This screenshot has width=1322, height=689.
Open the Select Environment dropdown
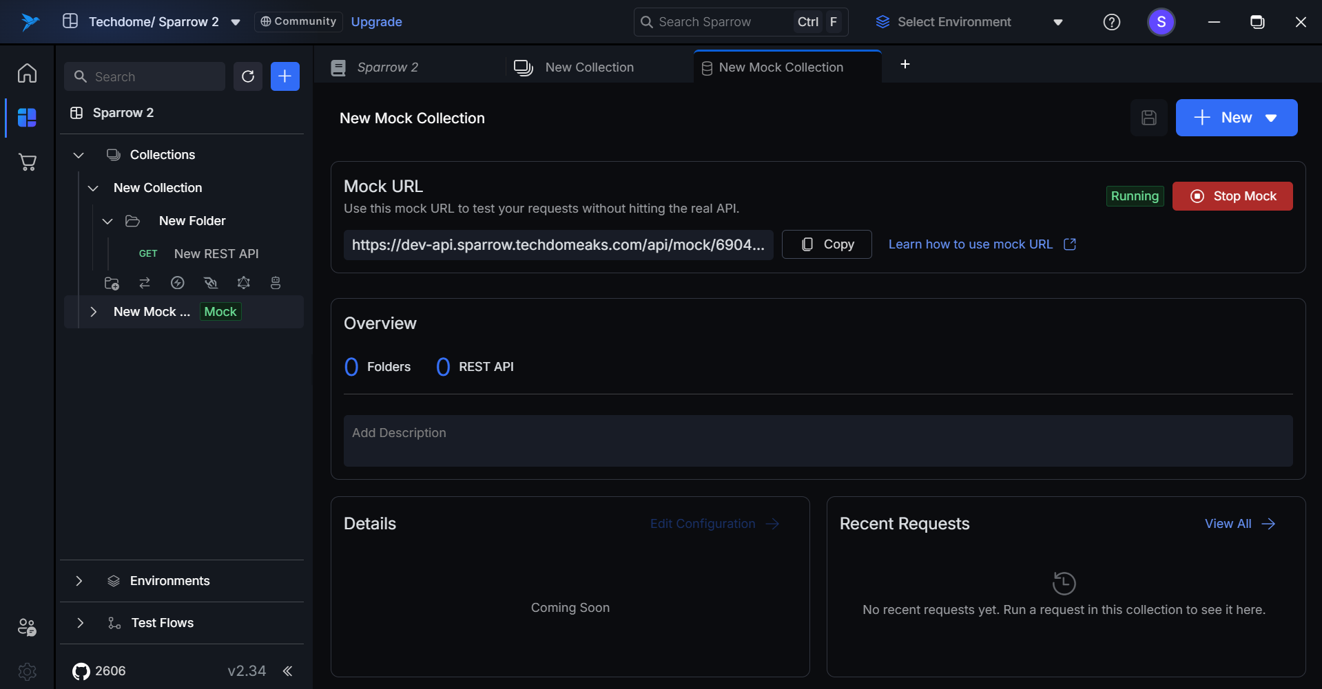coord(969,22)
